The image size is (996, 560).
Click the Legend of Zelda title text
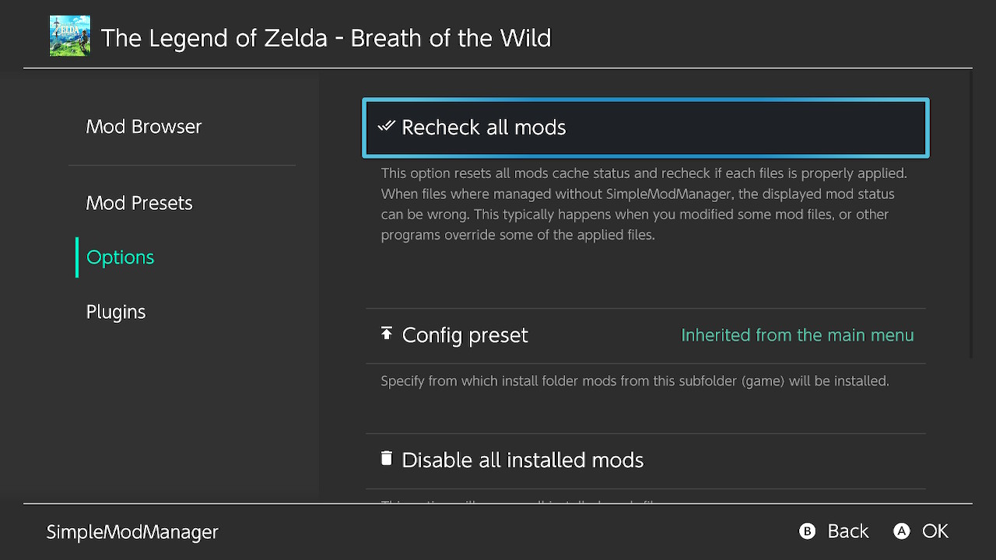click(x=326, y=38)
